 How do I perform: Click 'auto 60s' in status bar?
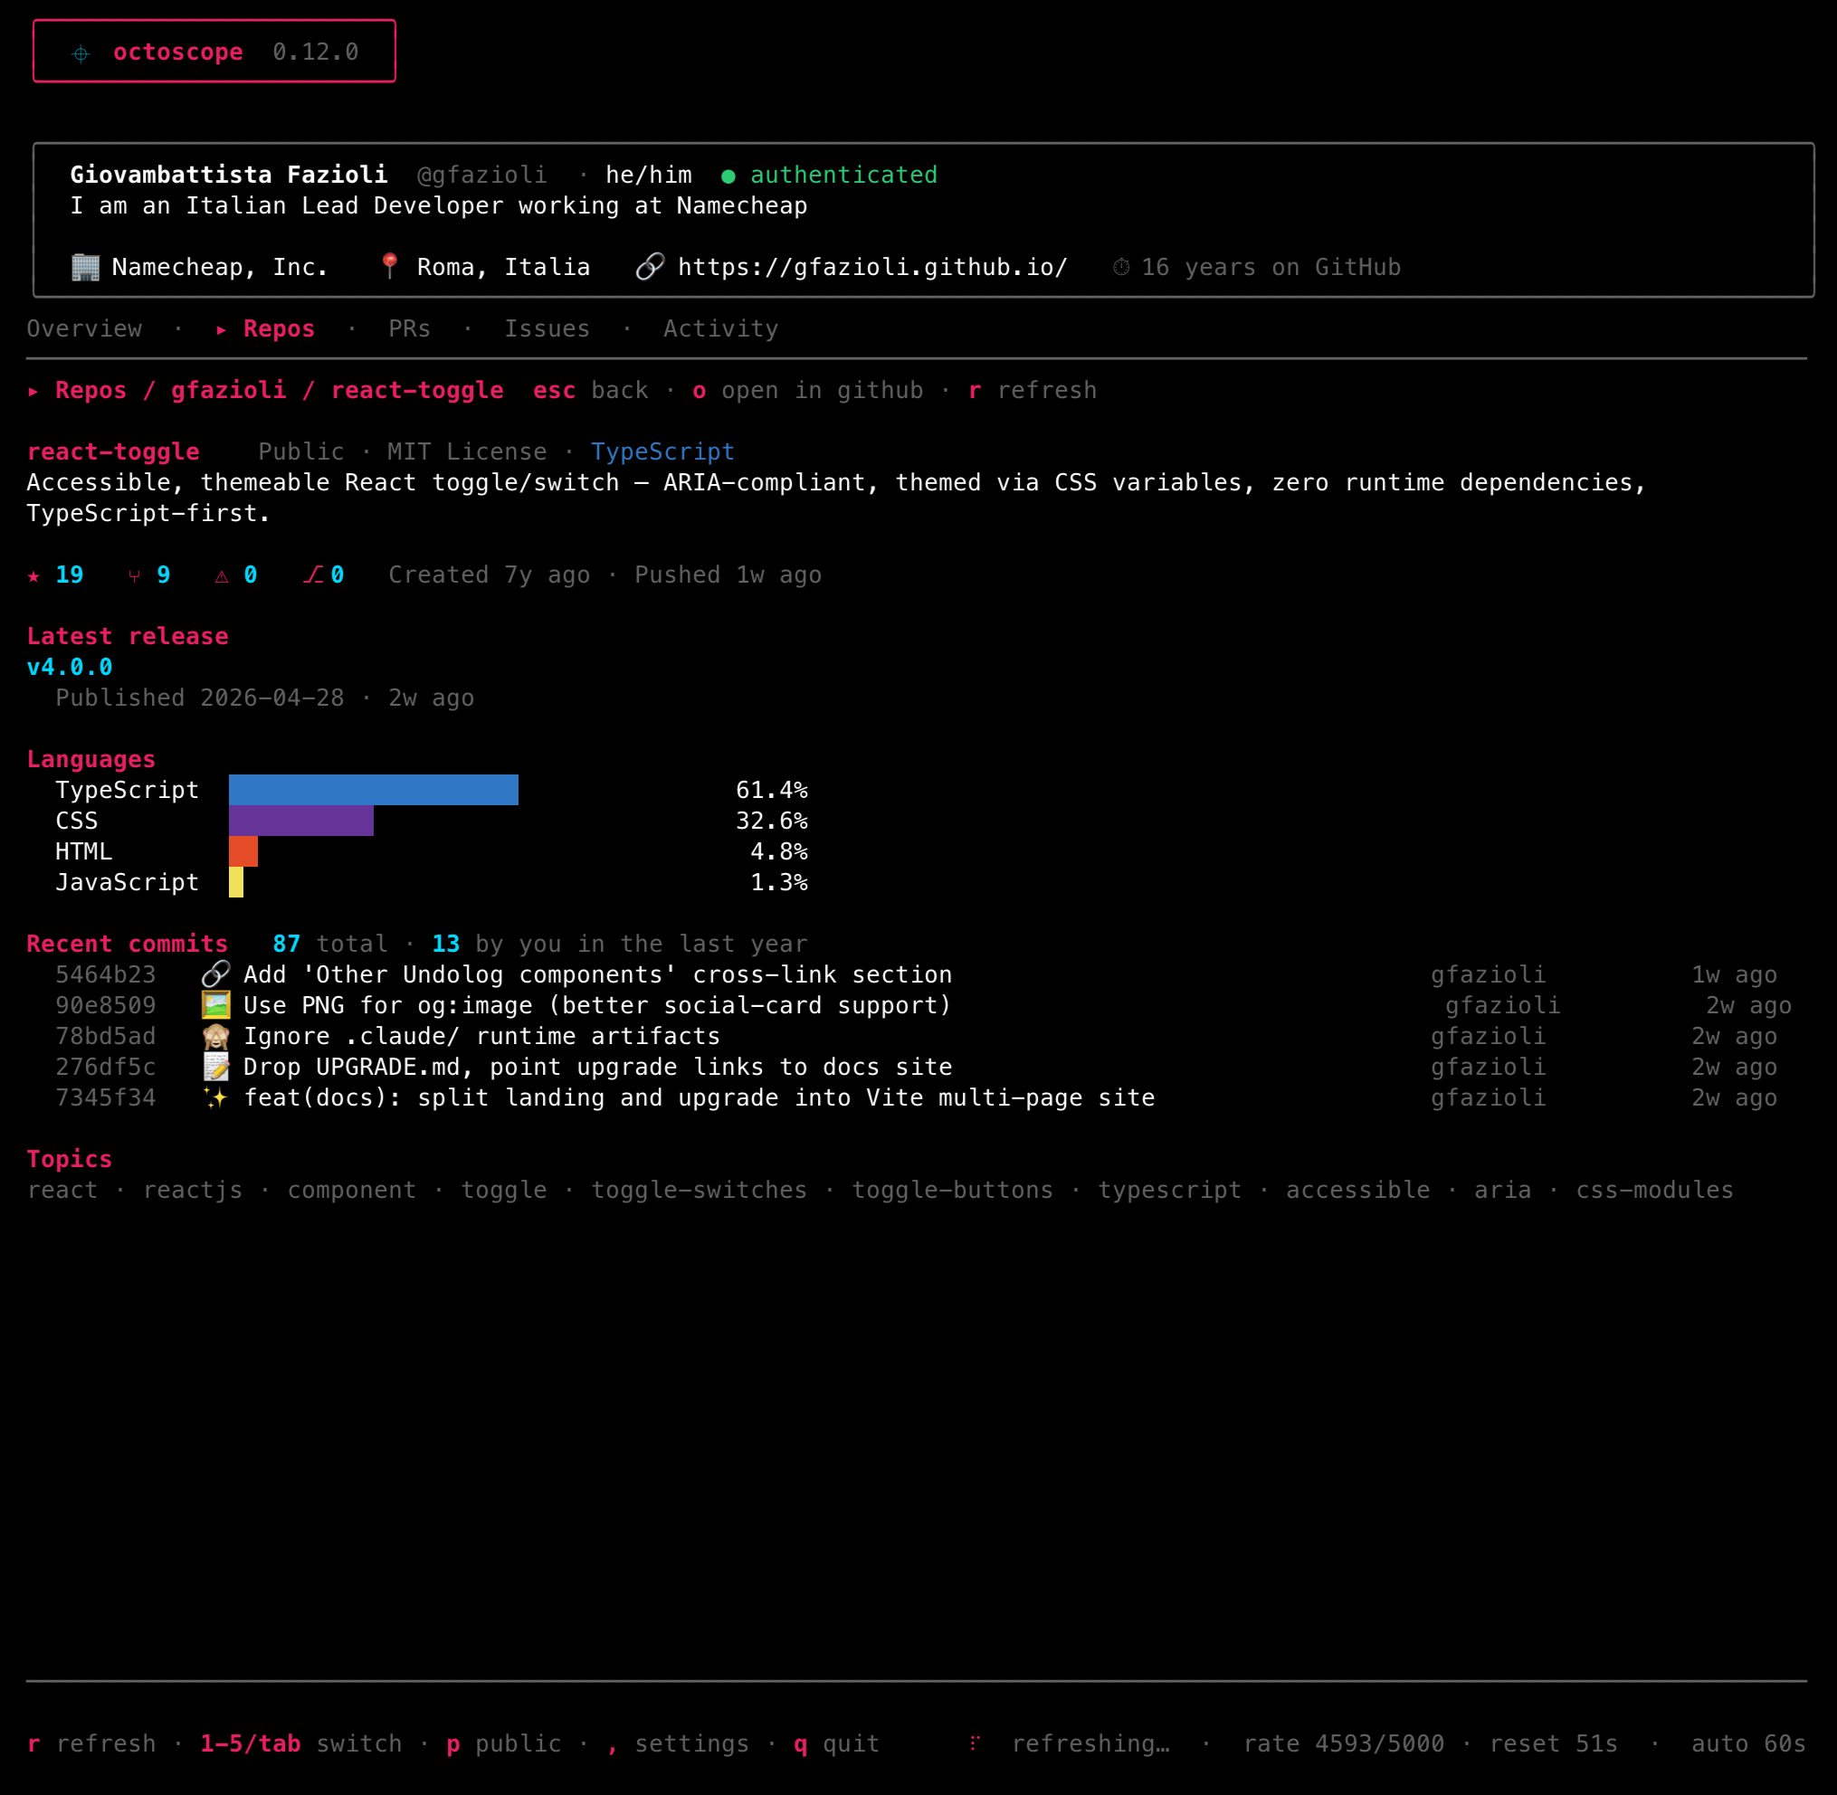(x=1748, y=1743)
